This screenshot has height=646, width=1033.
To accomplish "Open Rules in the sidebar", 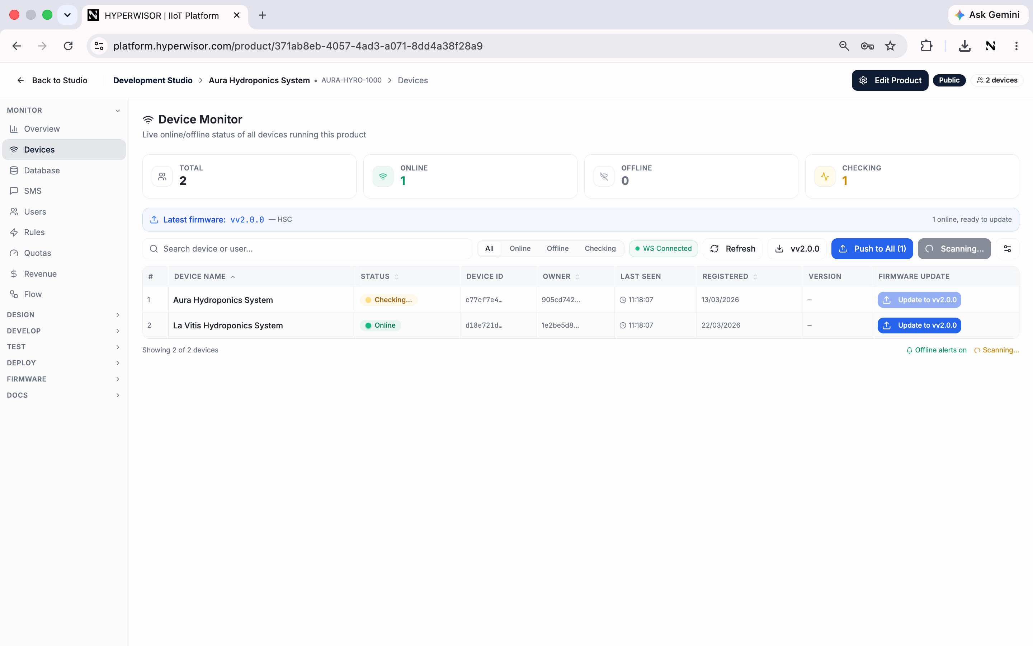I will pyautogui.click(x=64, y=233).
